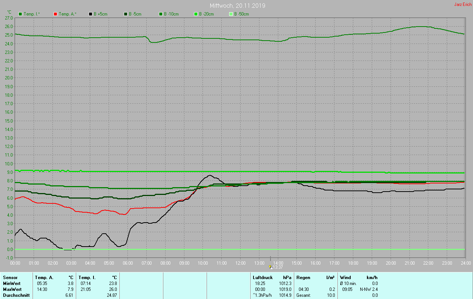
Task: Click the chart title Mittwoch, 20.11.2019
Action: tap(237, 6)
